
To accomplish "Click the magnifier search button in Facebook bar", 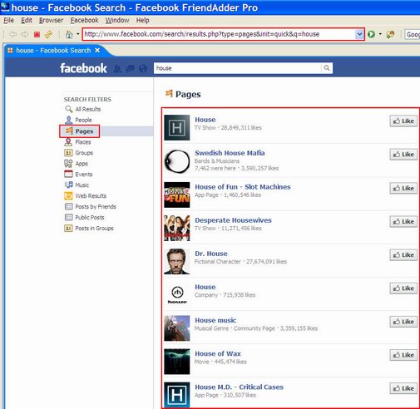I will (x=327, y=68).
